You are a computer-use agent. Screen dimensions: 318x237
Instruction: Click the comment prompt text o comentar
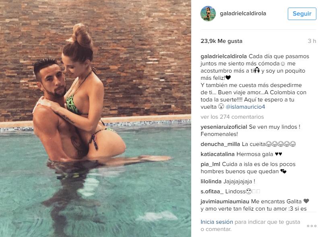[x=216, y=229]
